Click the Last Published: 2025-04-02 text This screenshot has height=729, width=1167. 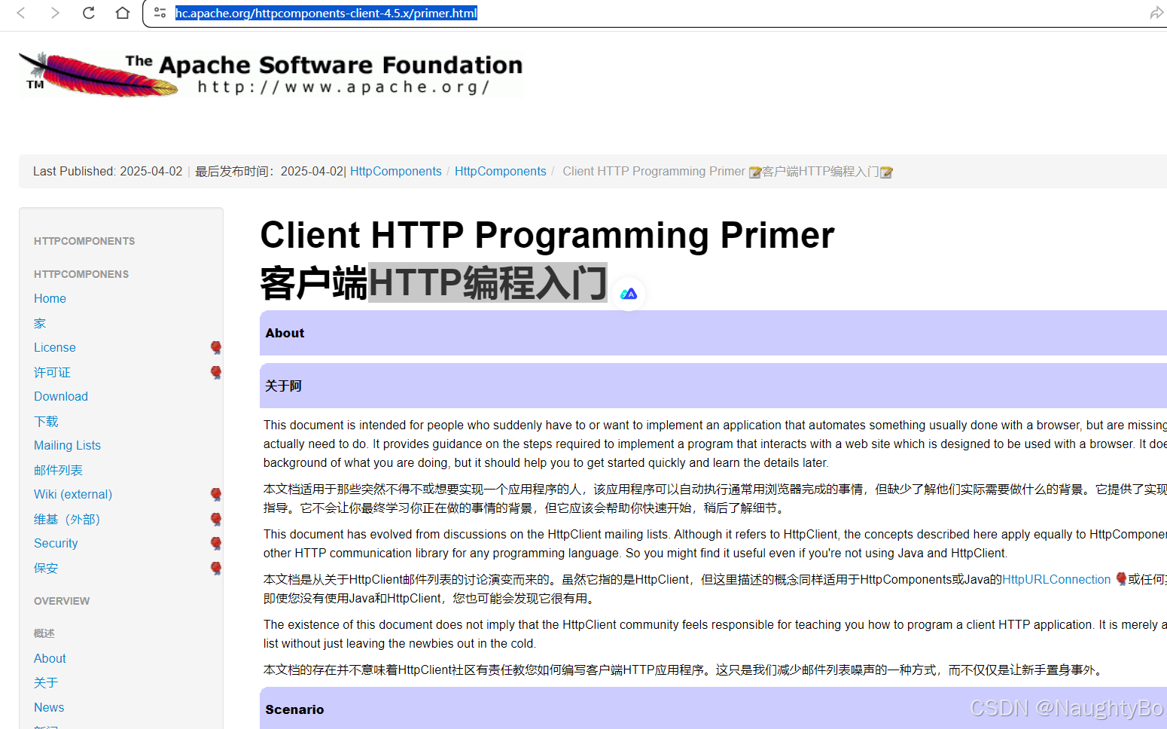108,171
